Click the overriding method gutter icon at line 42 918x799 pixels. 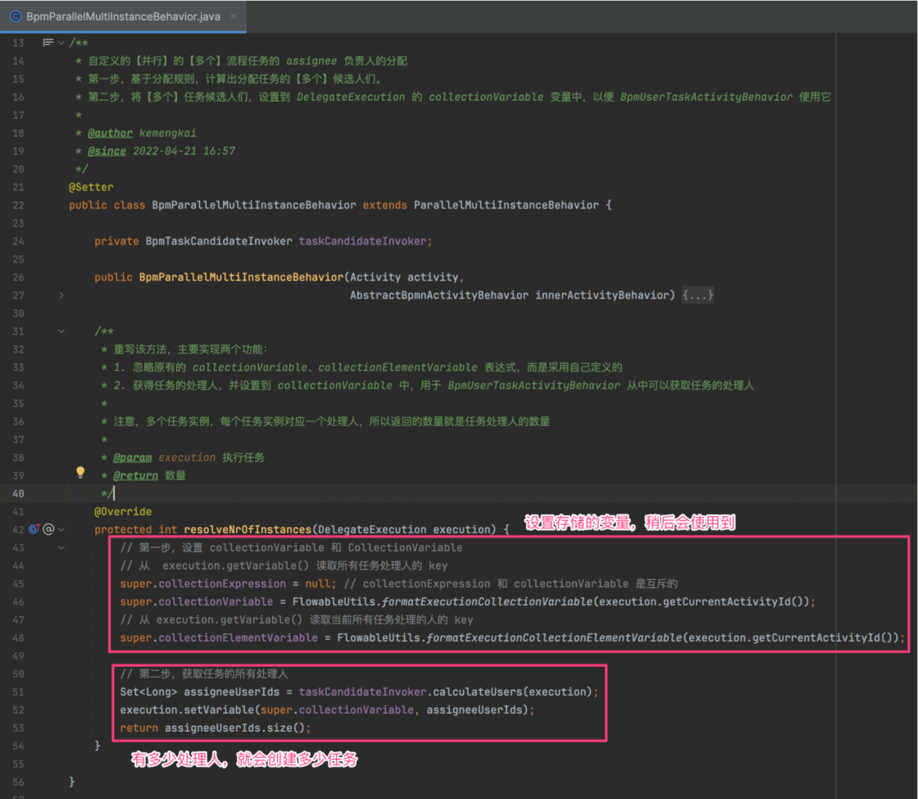click(x=34, y=529)
